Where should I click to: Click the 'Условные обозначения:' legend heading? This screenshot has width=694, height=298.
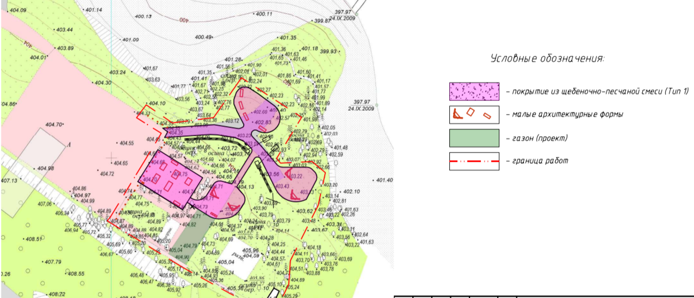(548, 59)
